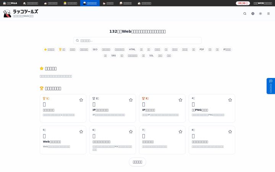The width and height of the screenshot is (275, 172).
Task: Click the rank 7 tool card title
Action: tap(148, 142)
